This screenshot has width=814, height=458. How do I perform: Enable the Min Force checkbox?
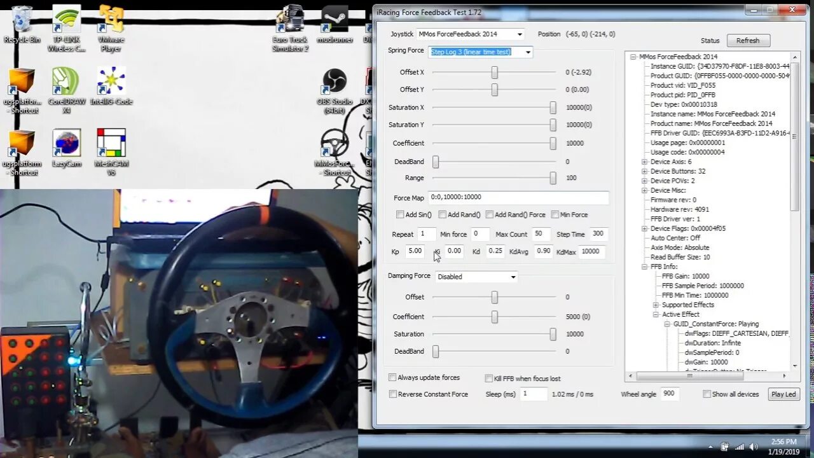coord(555,214)
